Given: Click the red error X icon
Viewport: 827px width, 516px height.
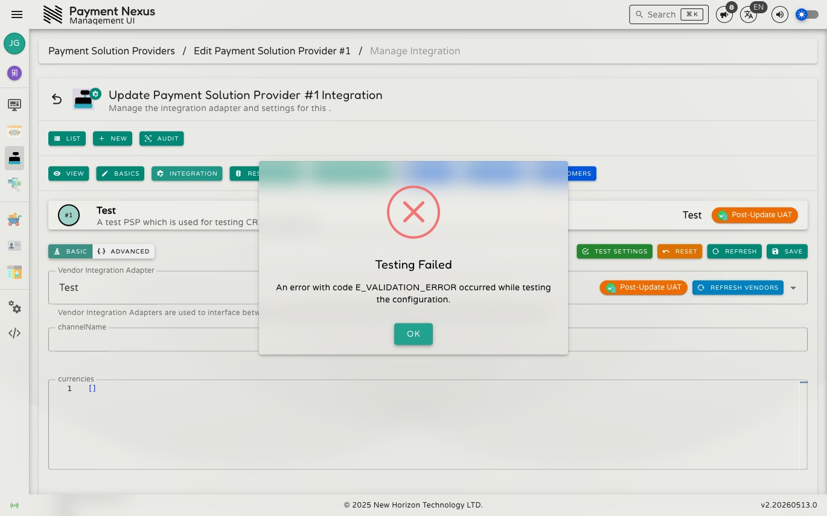Looking at the screenshot, I should pos(413,212).
